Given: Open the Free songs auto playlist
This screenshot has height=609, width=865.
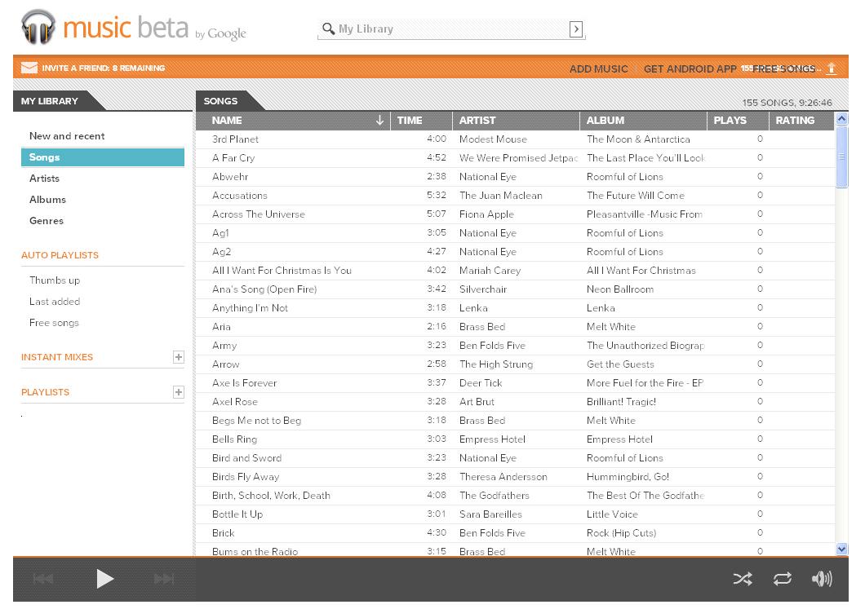Looking at the screenshot, I should [54, 323].
